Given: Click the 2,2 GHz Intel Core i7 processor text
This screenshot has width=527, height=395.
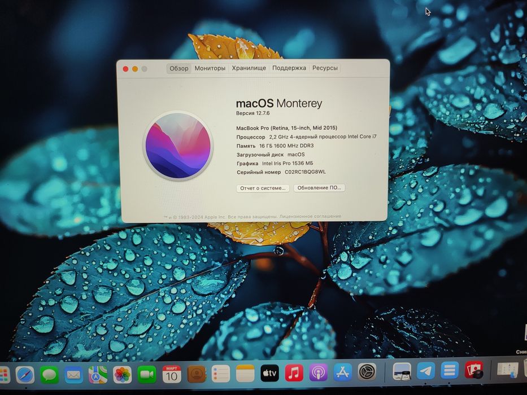Looking at the screenshot, I should click(x=323, y=137).
